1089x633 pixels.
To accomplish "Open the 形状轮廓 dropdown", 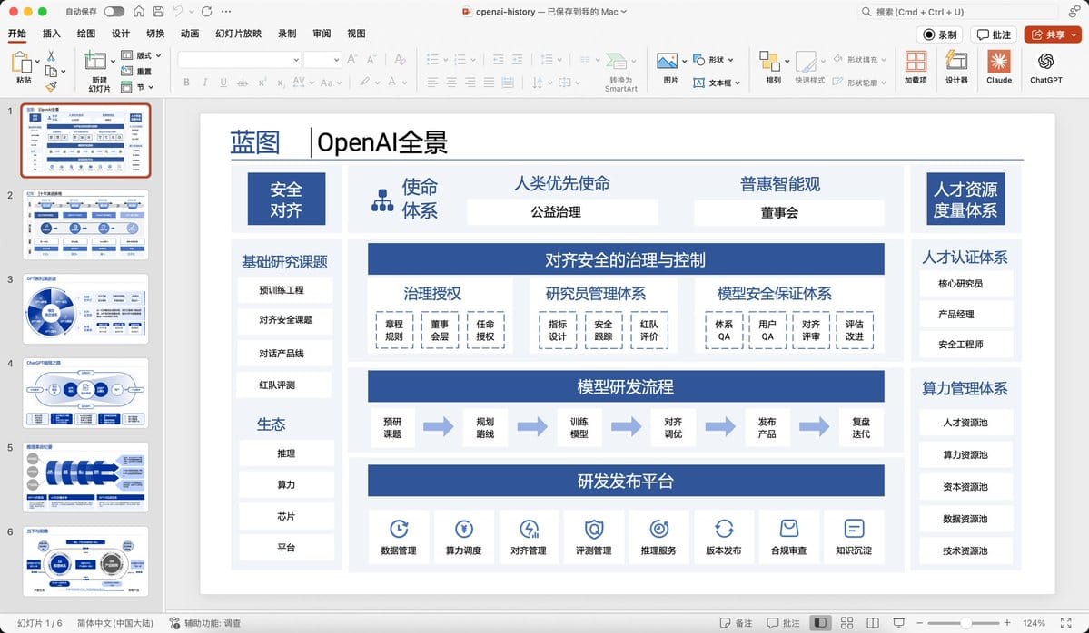I will (860, 83).
